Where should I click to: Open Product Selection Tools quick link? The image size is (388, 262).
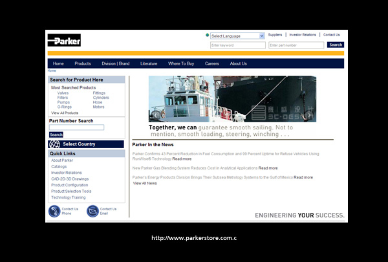point(71,191)
